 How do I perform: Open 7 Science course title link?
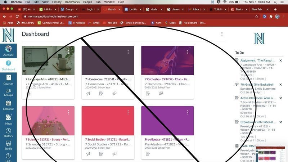tap(48, 139)
